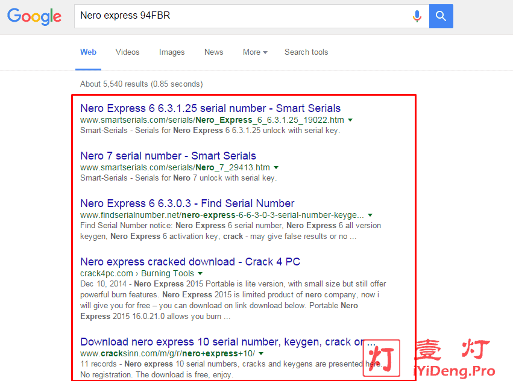Open Nero 7 serial number - Smart Serials result
The height and width of the screenshot is (381, 513).
[x=168, y=156]
